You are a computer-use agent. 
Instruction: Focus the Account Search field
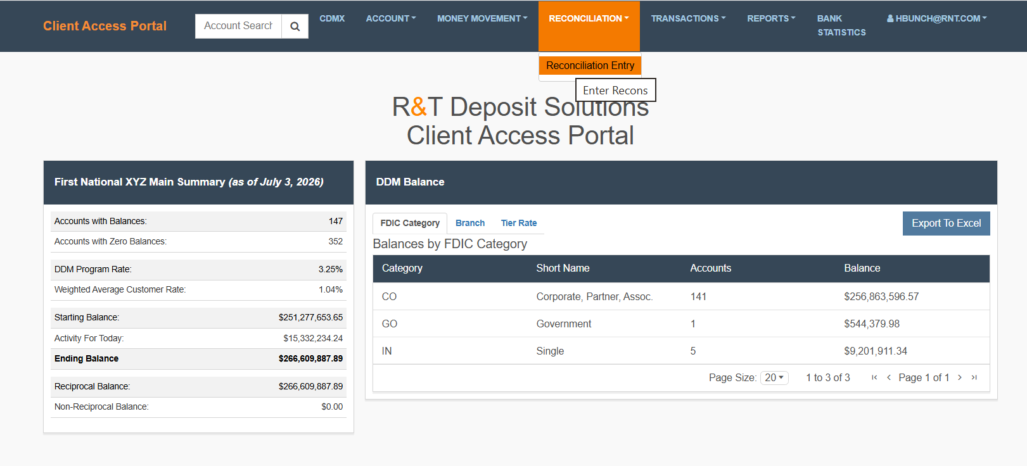point(238,26)
